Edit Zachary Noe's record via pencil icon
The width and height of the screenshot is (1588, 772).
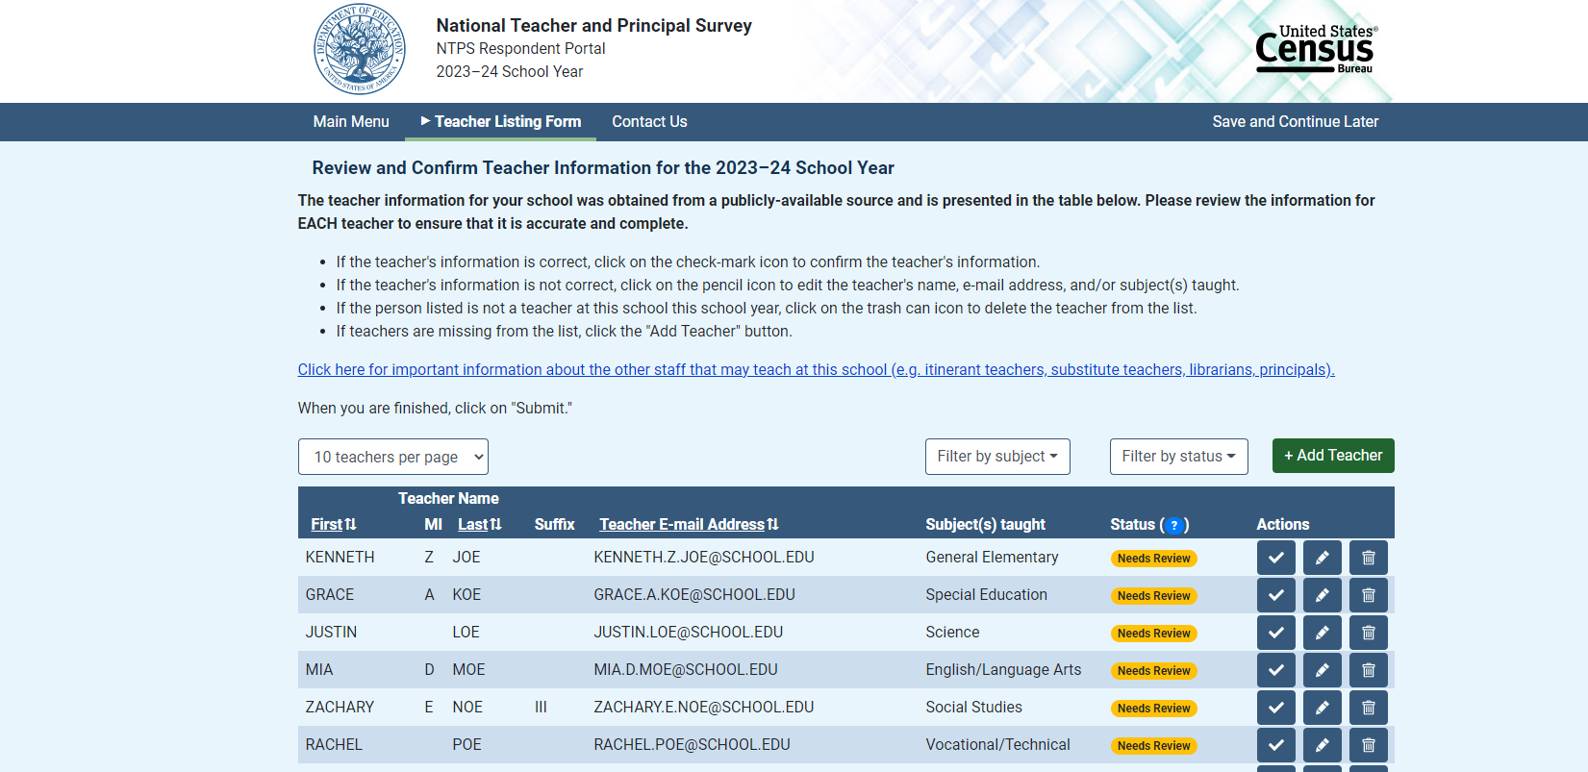pos(1322,708)
